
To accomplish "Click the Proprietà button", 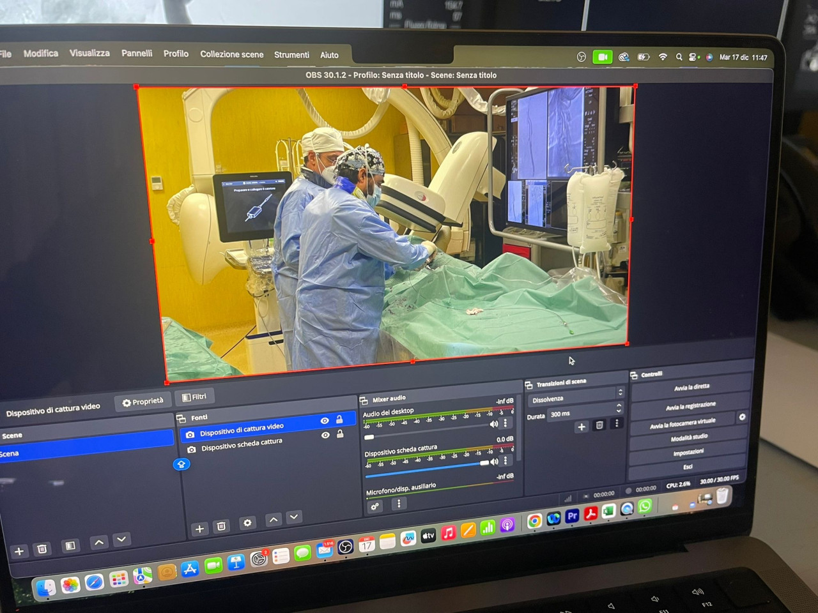I will click(143, 402).
